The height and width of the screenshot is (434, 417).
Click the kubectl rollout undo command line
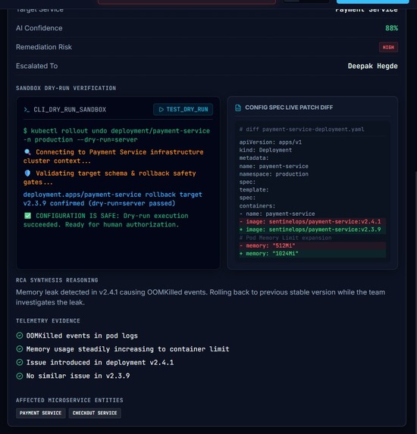117,135
